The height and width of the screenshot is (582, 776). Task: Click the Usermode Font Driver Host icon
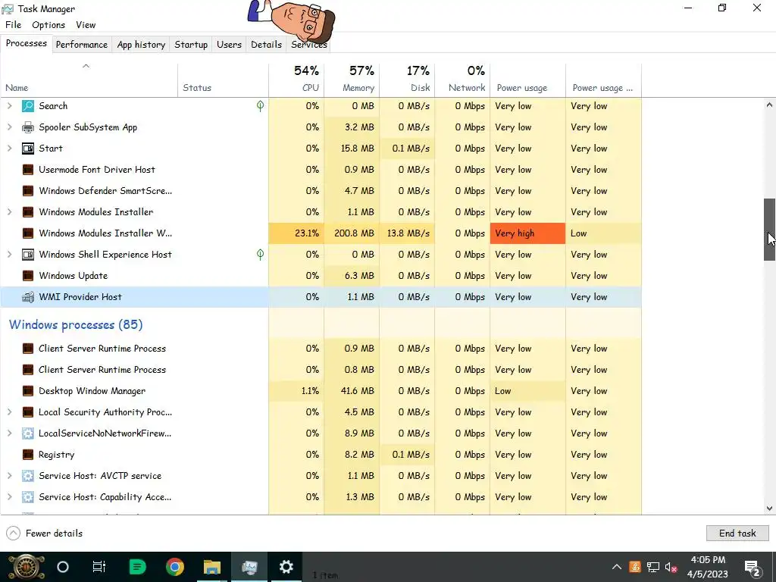28,170
